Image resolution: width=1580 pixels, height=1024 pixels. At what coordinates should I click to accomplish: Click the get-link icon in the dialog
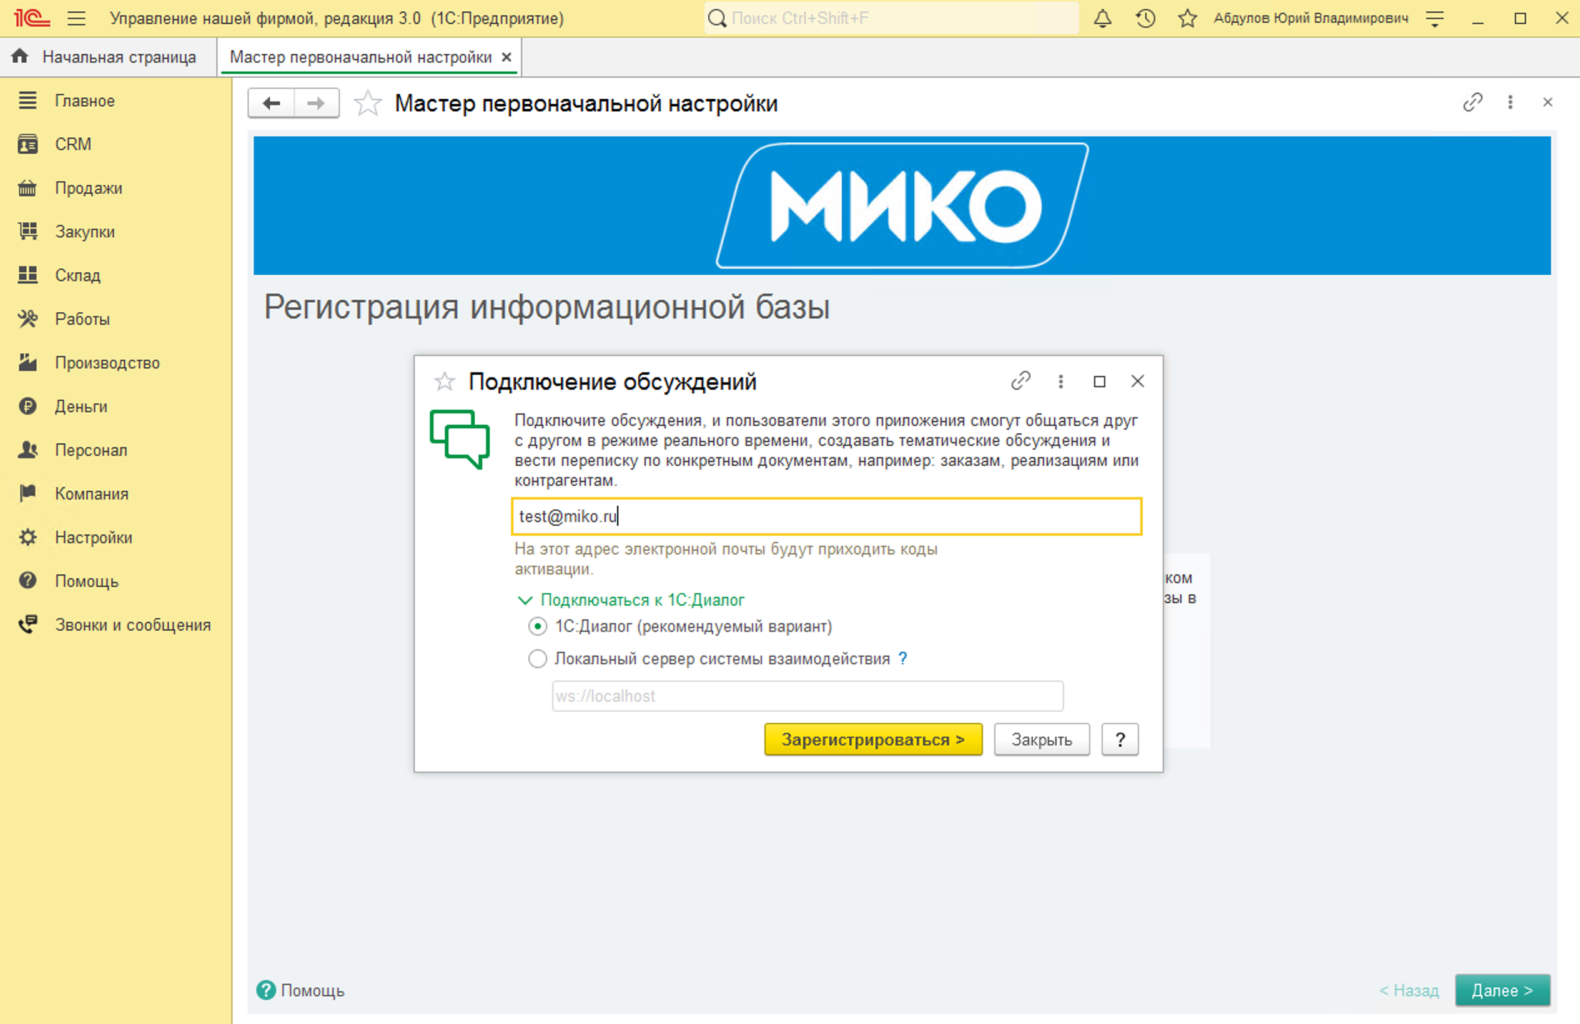click(x=1021, y=382)
